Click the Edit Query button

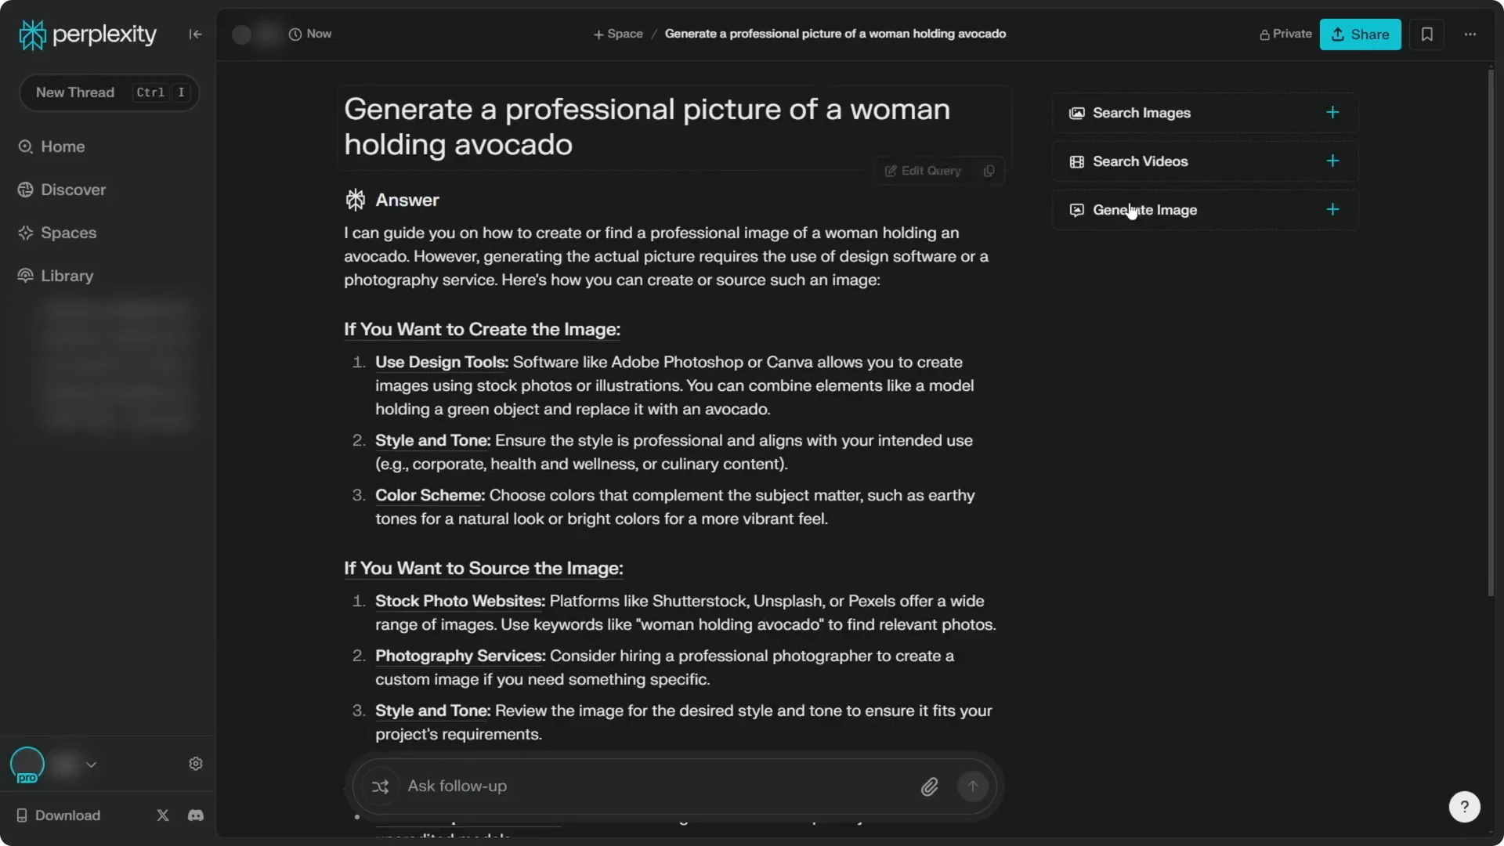coord(922,171)
